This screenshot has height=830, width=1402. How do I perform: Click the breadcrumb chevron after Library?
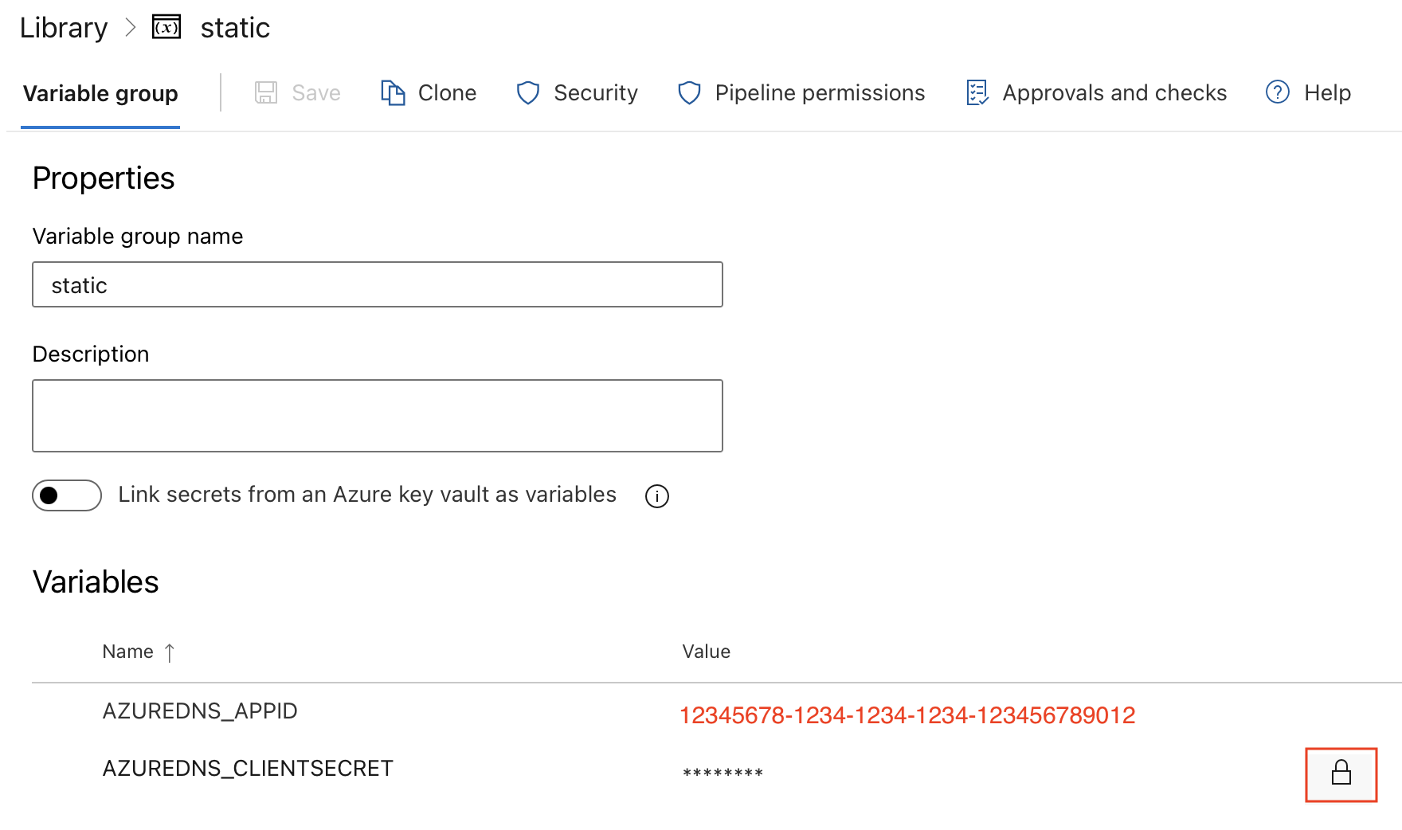[x=131, y=28]
